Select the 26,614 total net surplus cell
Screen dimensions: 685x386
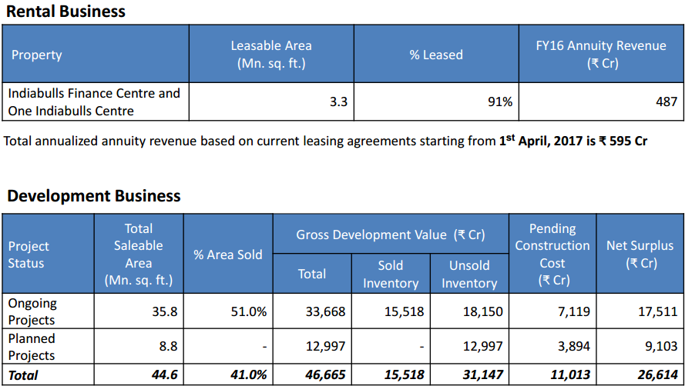coord(658,375)
